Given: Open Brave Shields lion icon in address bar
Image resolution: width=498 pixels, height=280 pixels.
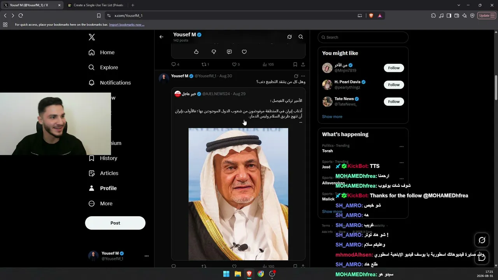Looking at the screenshot, I should click(371, 16).
